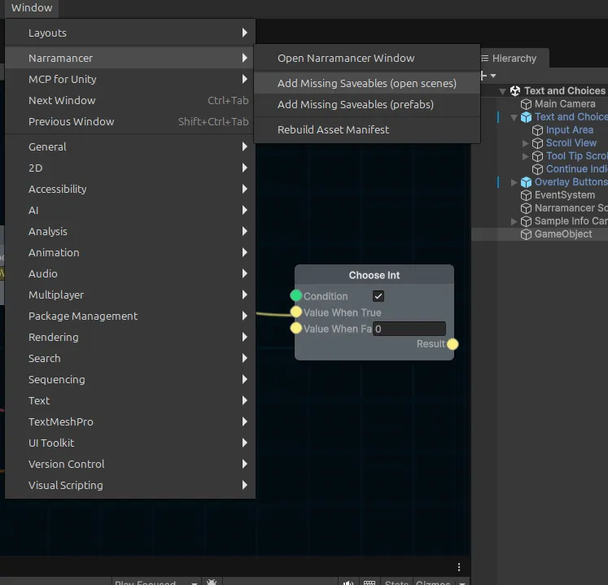Open the Sequencing submenu
Viewport: 608px width, 585px height.
130,379
